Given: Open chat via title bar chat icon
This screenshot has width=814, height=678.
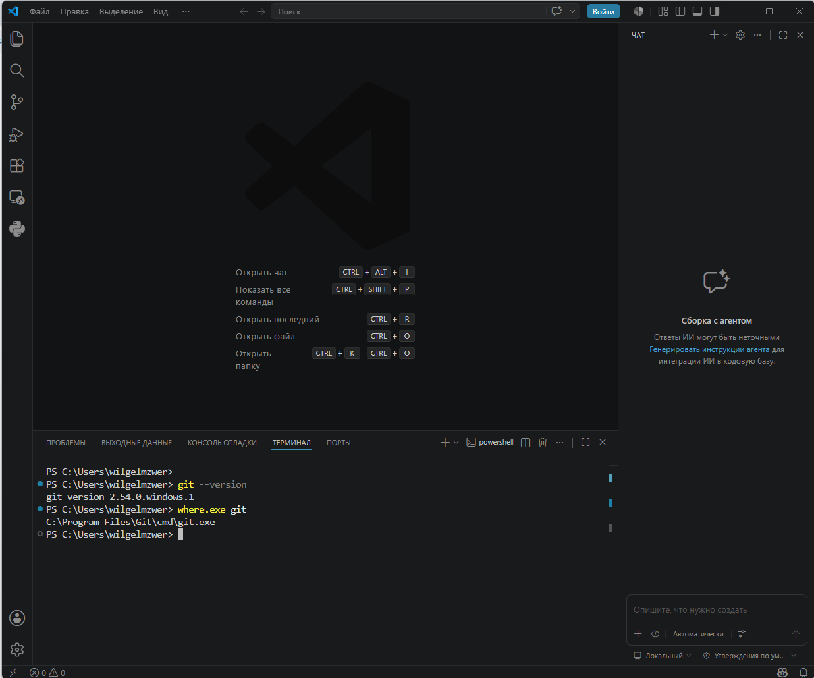Looking at the screenshot, I should (556, 11).
